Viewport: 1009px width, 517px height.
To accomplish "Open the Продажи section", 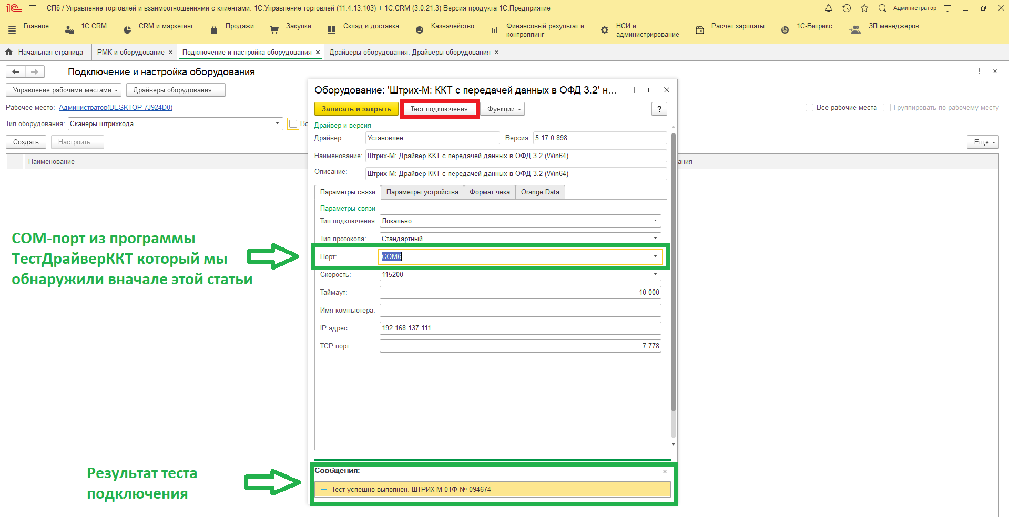I will [239, 26].
